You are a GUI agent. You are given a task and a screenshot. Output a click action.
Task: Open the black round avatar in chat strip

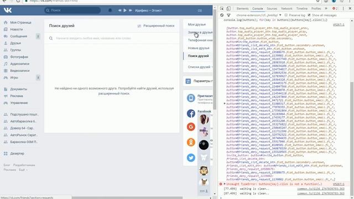click(204, 145)
